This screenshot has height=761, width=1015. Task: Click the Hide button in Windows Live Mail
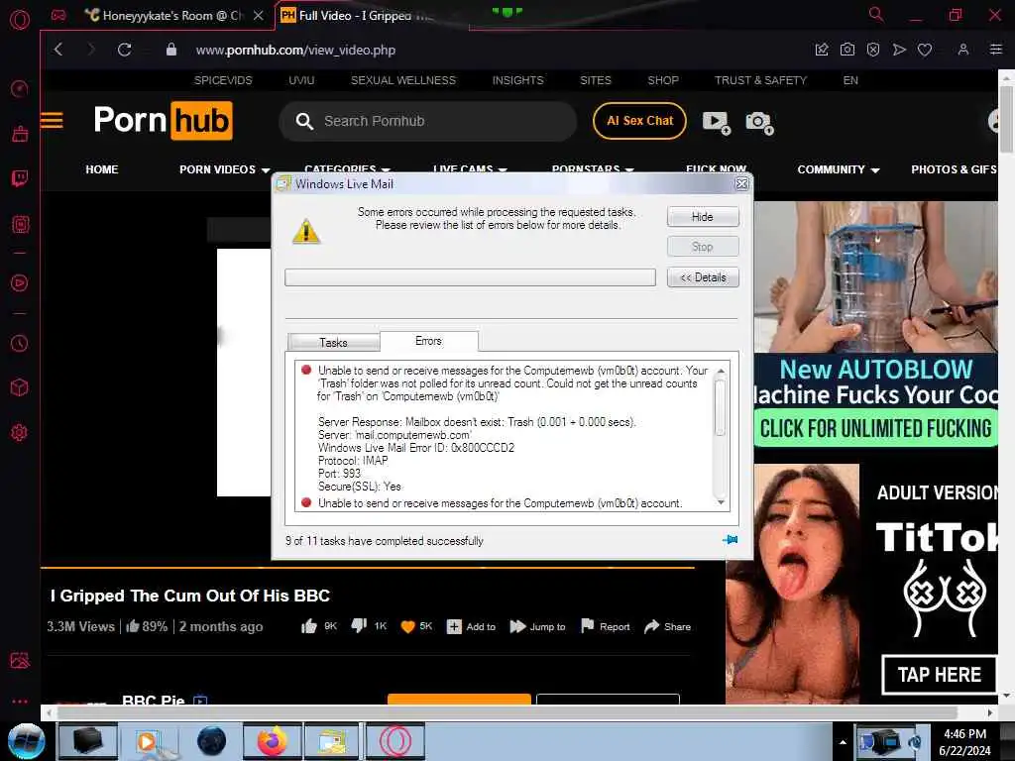point(703,217)
